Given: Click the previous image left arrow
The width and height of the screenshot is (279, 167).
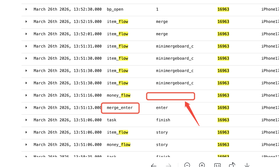Looking at the screenshot, I should point(154,165).
